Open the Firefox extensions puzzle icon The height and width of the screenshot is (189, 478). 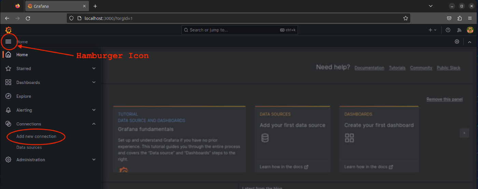click(460, 18)
